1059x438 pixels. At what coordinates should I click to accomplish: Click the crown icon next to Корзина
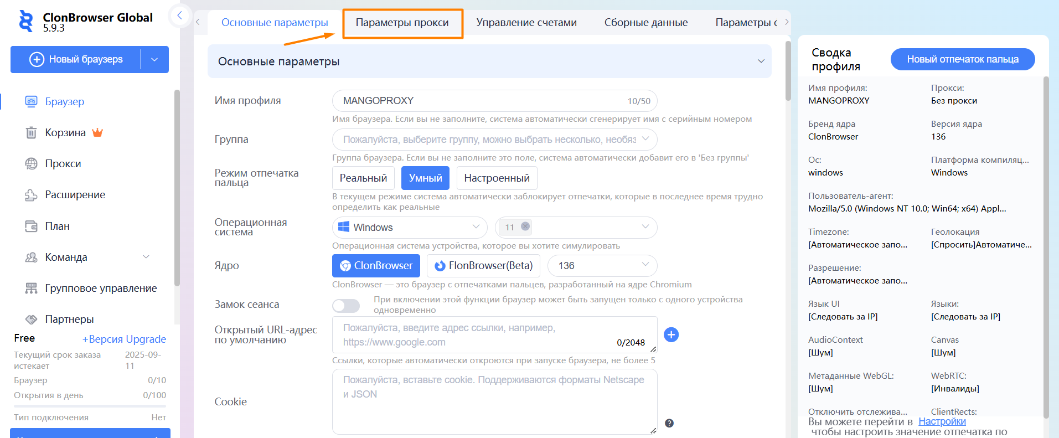(97, 132)
